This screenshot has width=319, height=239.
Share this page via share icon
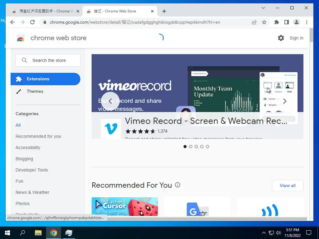click(254, 22)
